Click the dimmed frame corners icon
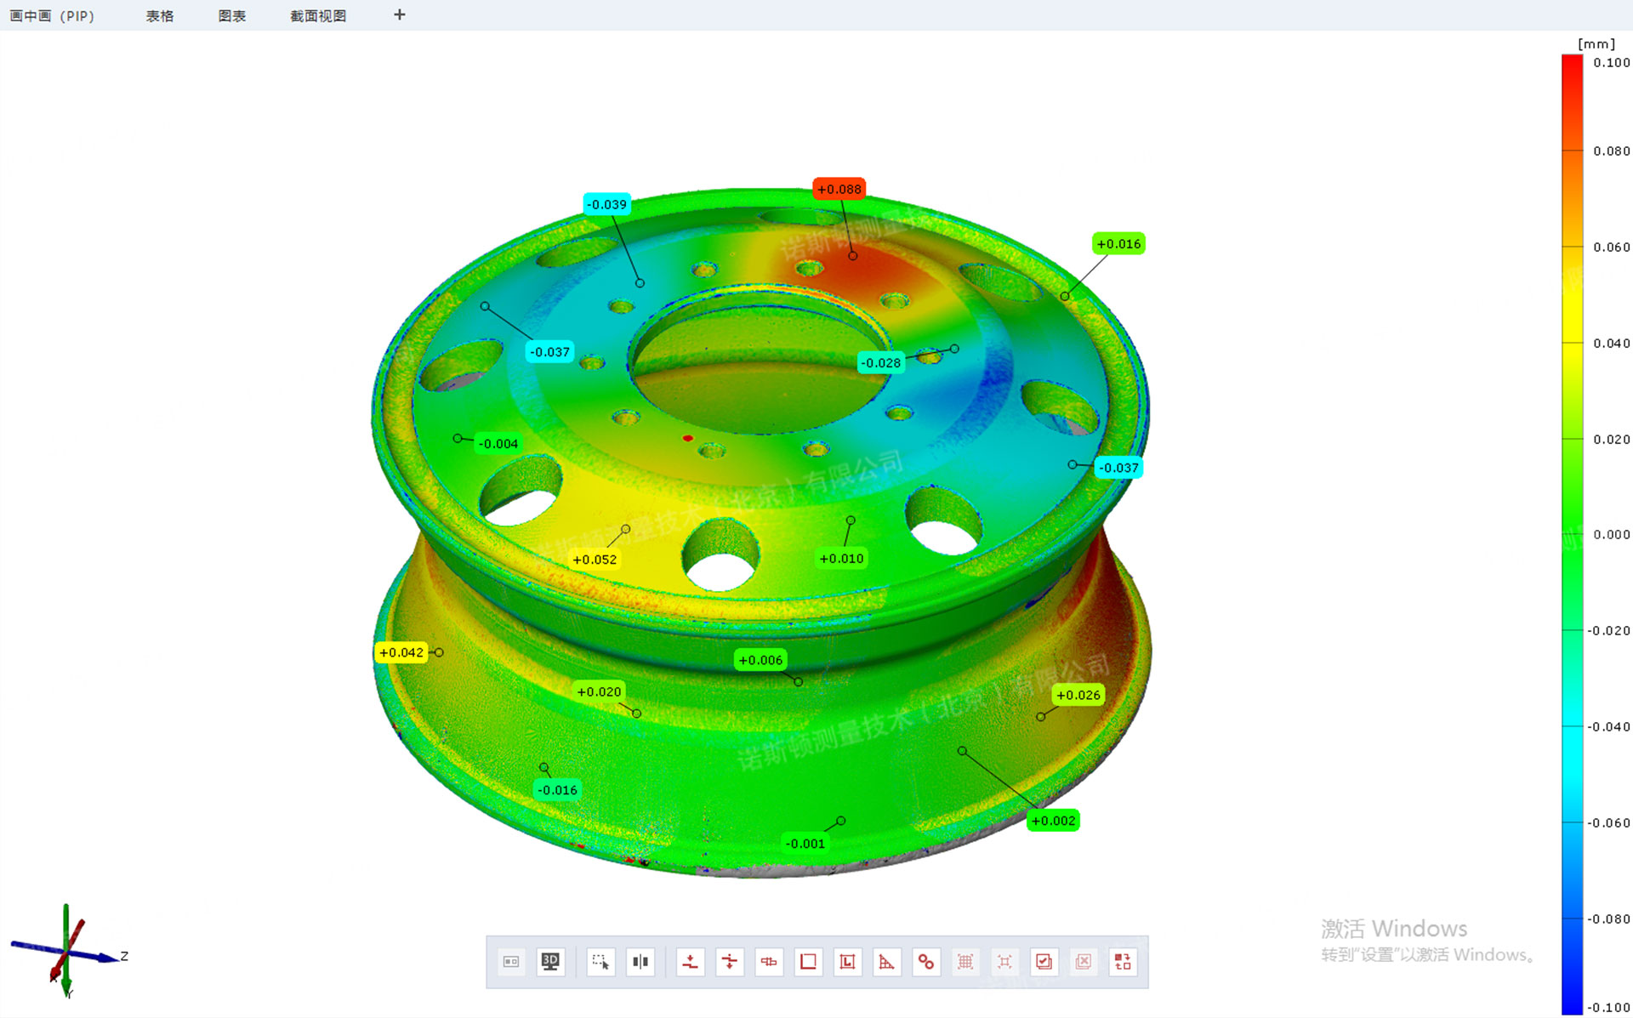Viewport: 1633px width, 1018px height. pos(1004,962)
